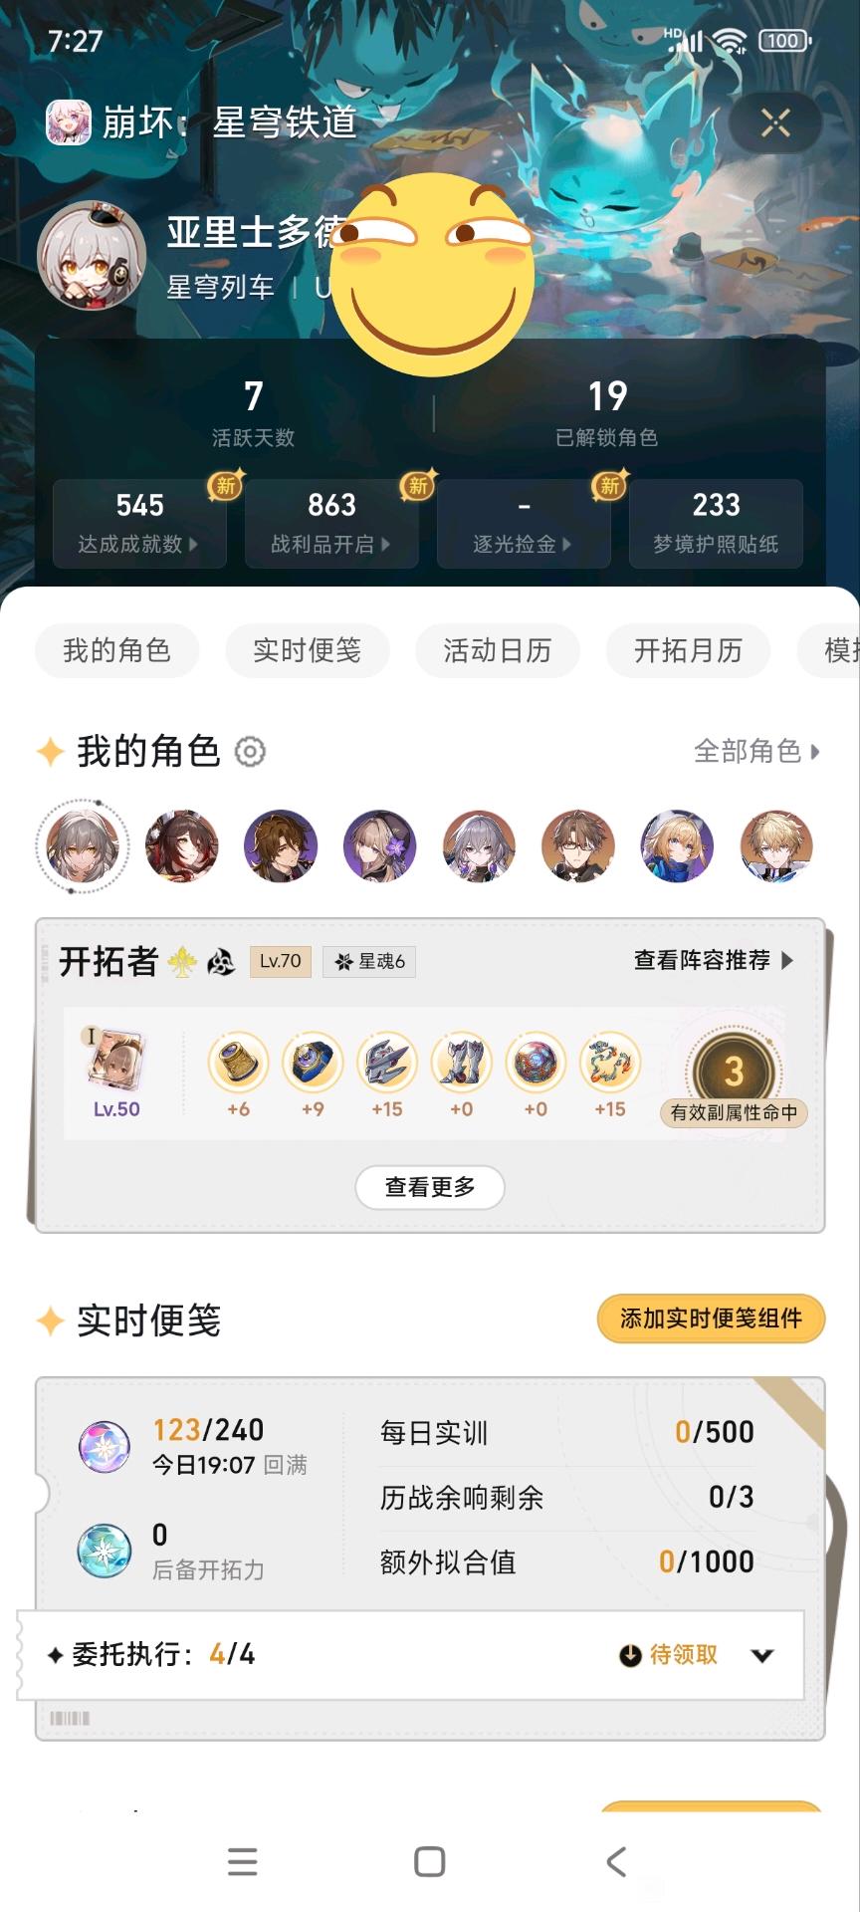Select the second character avatar with red hair
The height and width of the screenshot is (1912, 860).
click(181, 846)
